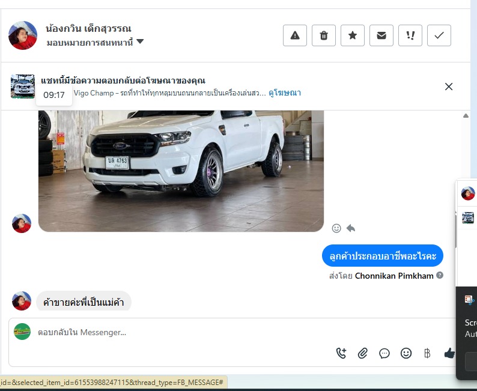Screen dimensions: 477x391
Task: Delete conversation with the trash icon
Action: pos(324,35)
